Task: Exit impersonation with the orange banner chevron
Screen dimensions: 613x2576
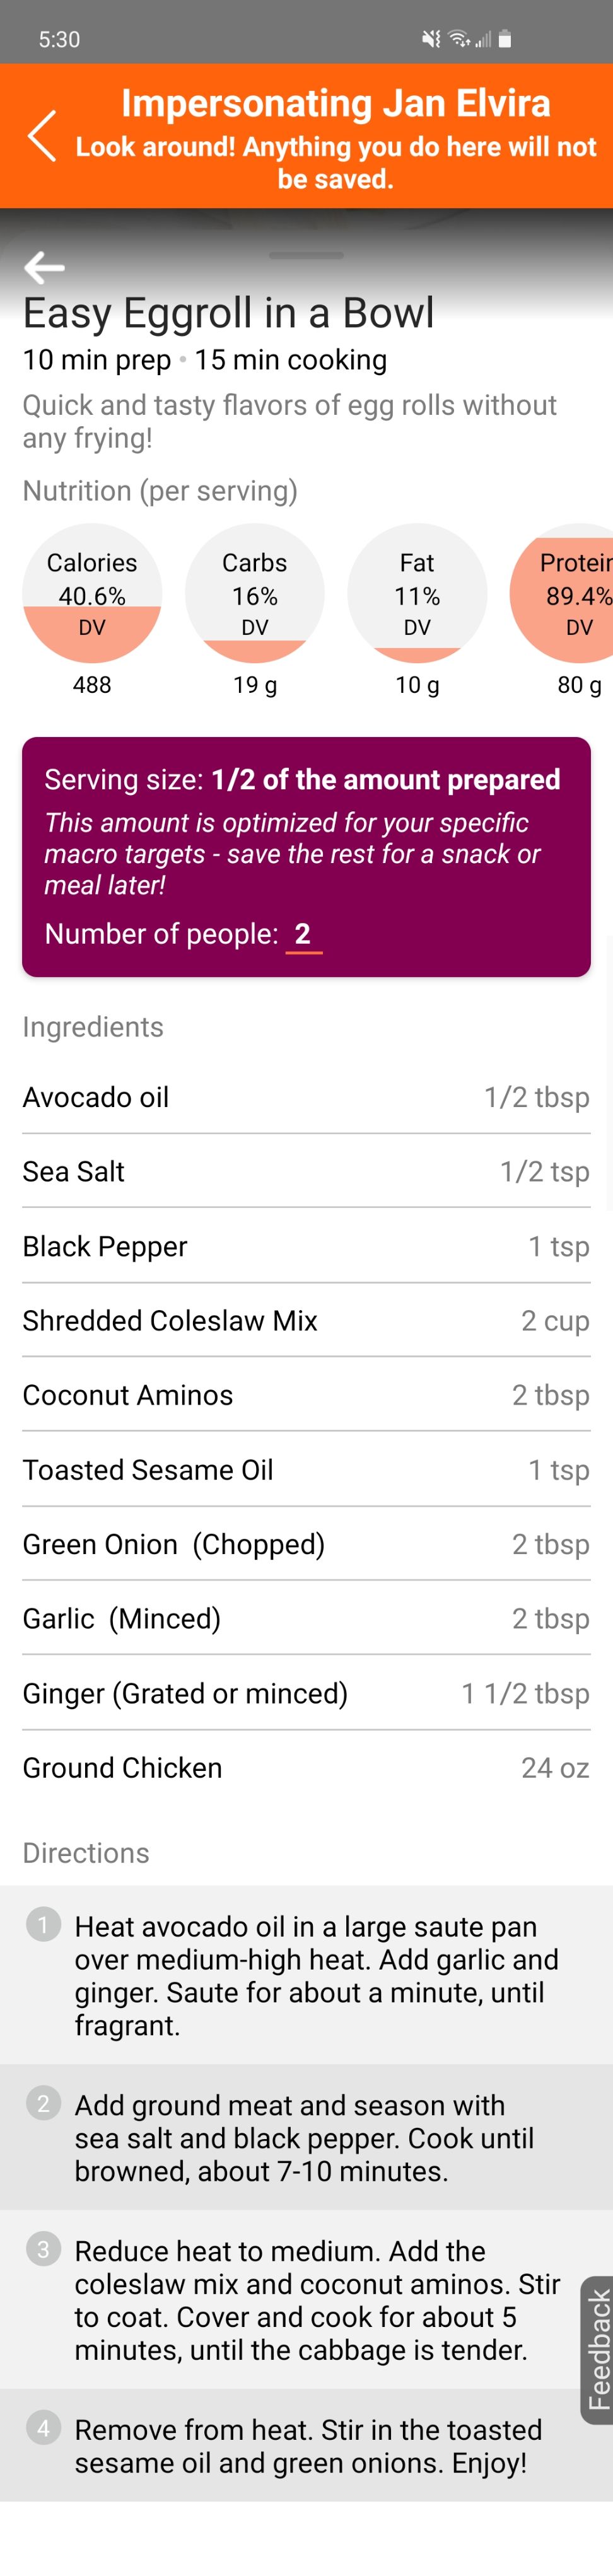Action: pyautogui.click(x=42, y=136)
